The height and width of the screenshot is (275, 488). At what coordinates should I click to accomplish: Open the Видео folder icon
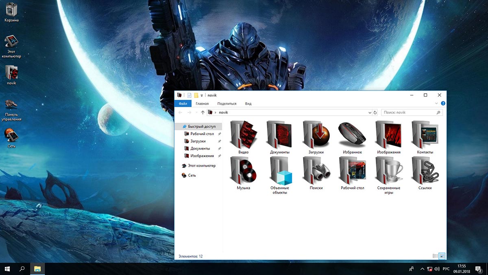tap(243, 135)
